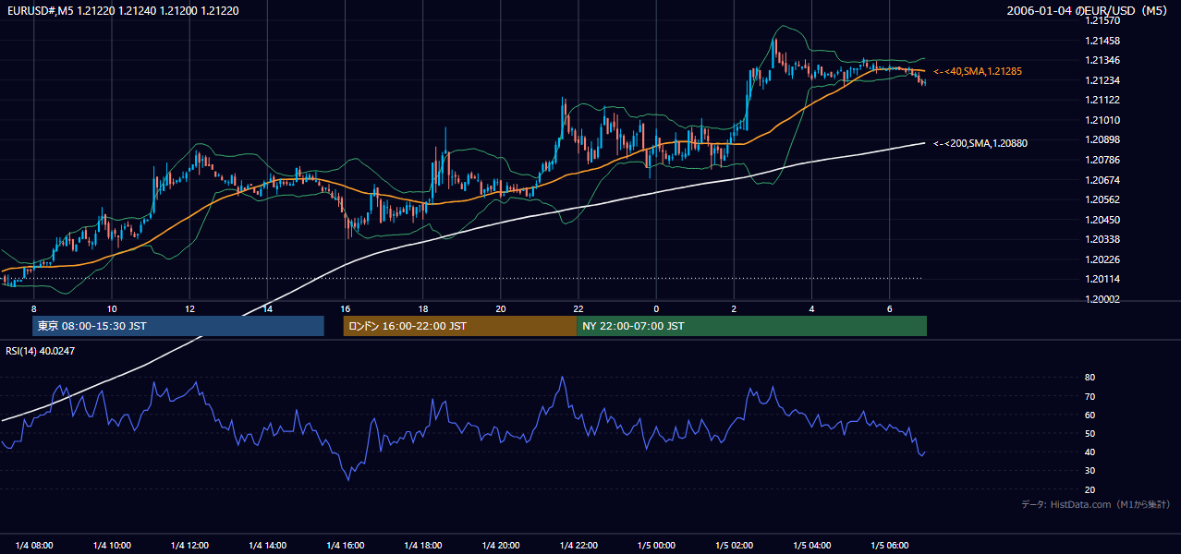The image size is (1181, 554).
Task: Select the bottom time label 1/4 18:00
Action: pyautogui.click(x=422, y=546)
